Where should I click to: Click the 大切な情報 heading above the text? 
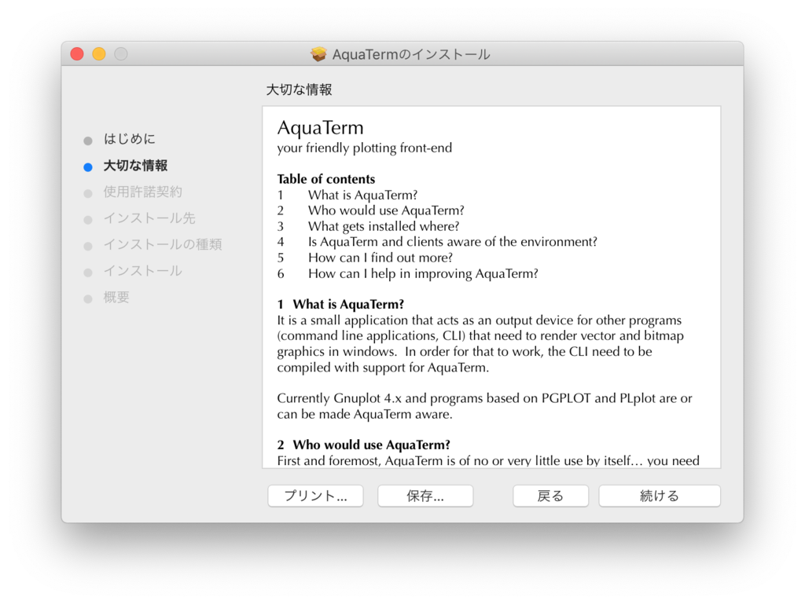[x=300, y=90]
